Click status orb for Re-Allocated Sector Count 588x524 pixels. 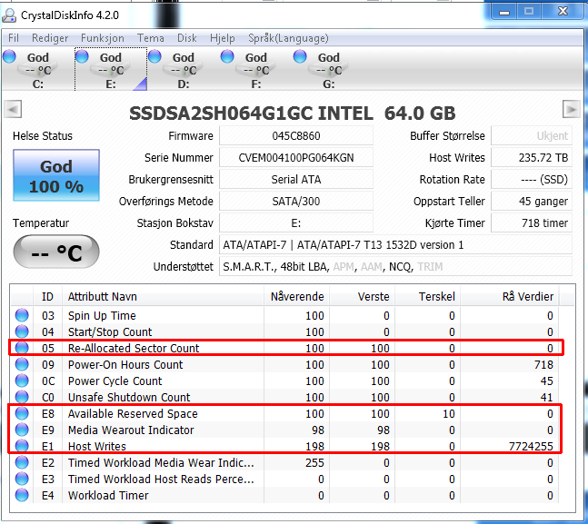[22, 348]
